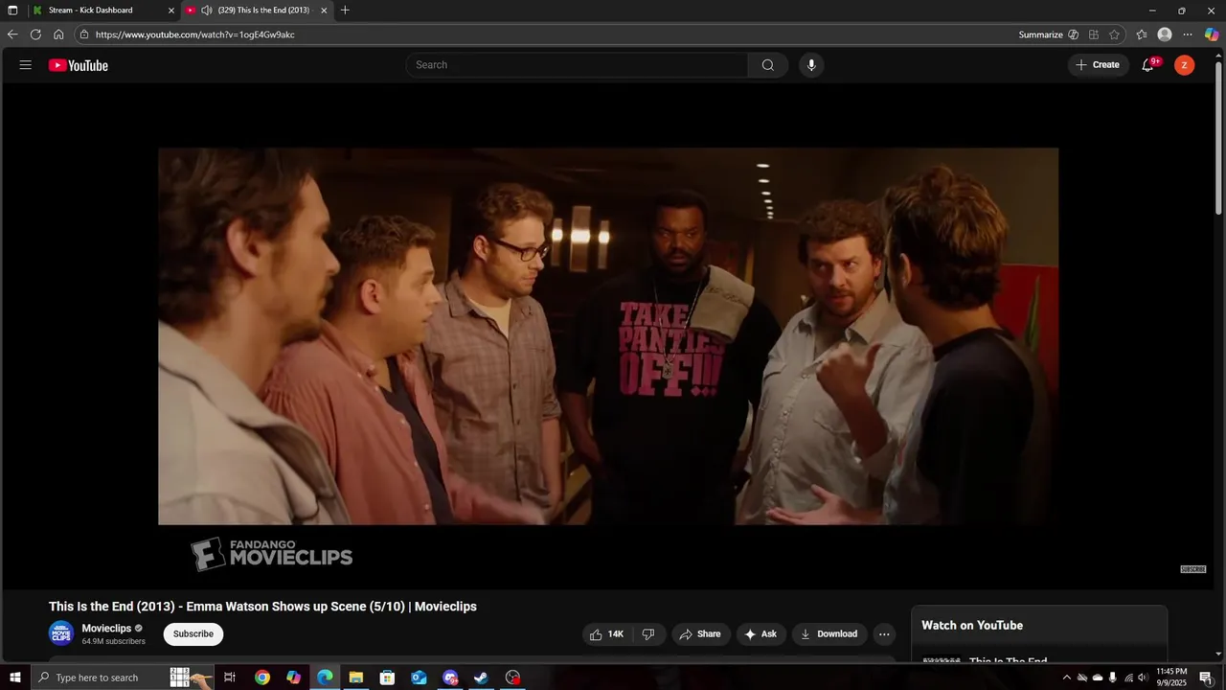Open the Windows Start menu
Viewport: 1226px width, 690px height.
tap(14, 678)
